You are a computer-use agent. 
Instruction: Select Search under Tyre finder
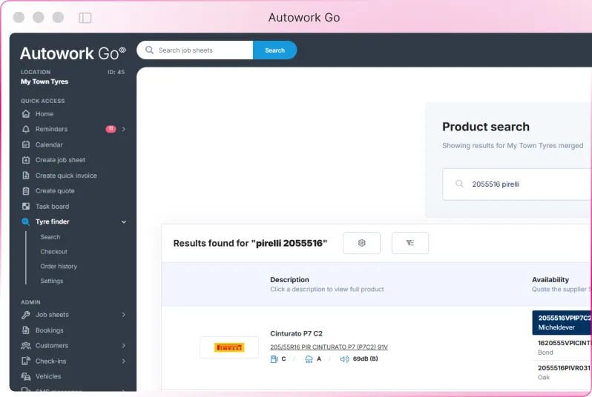[x=50, y=237]
